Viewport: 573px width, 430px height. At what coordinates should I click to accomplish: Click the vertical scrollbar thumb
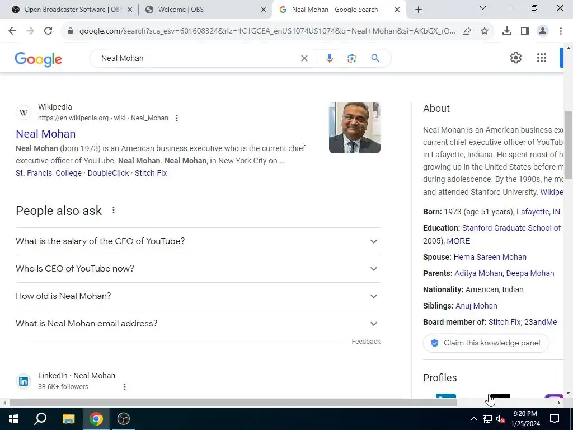point(568,145)
